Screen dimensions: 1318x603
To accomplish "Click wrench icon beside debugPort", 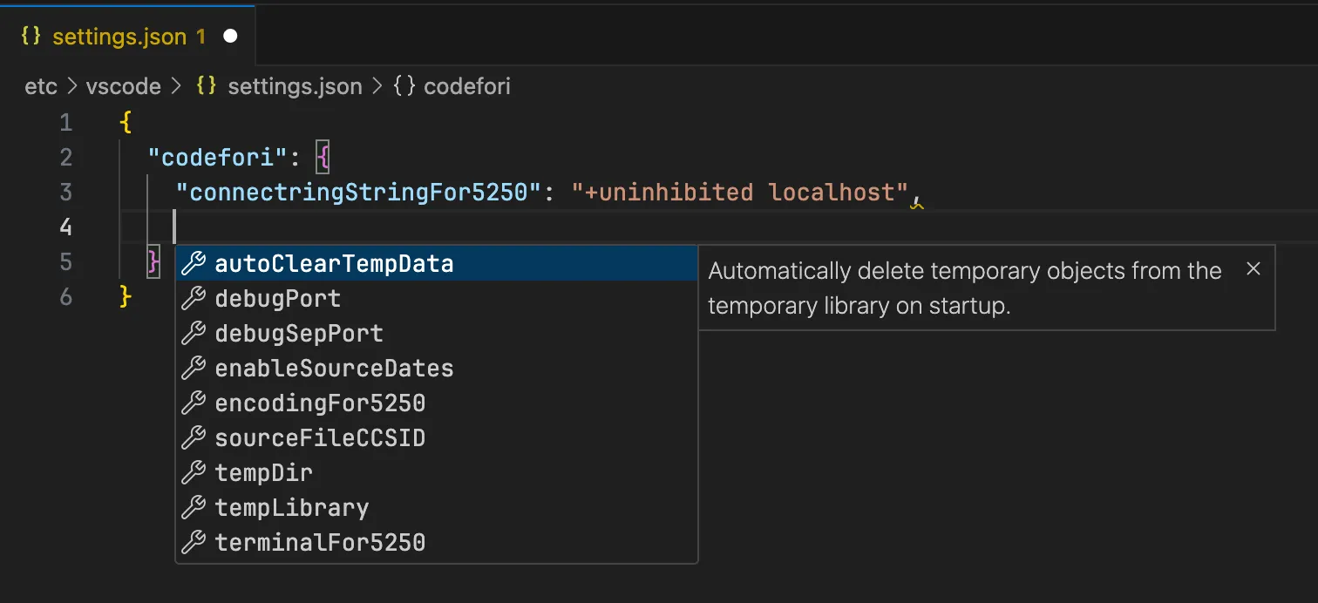I will pyautogui.click(x=193, y=298).
